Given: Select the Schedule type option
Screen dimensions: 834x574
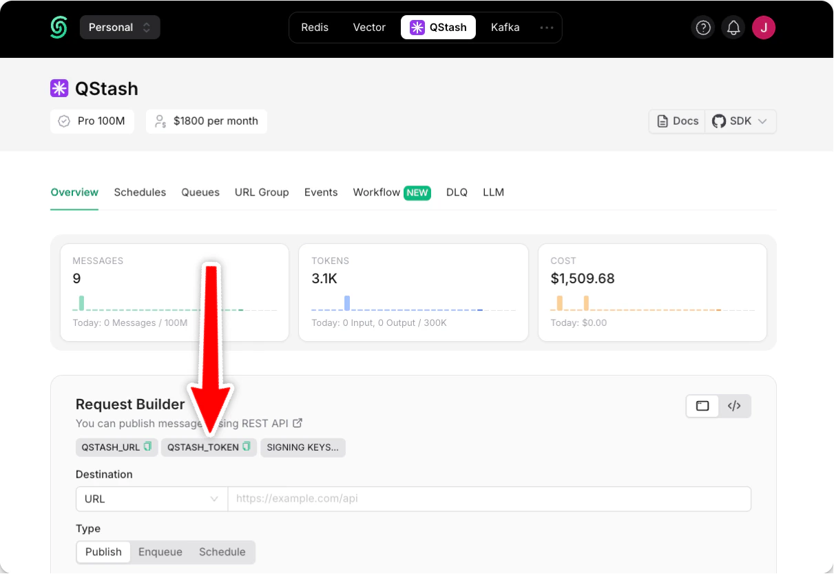Looking at the screenshot, I should click(222, 552).
